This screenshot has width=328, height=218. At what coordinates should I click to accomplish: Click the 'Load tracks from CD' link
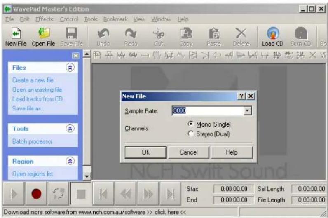point(37,99)
